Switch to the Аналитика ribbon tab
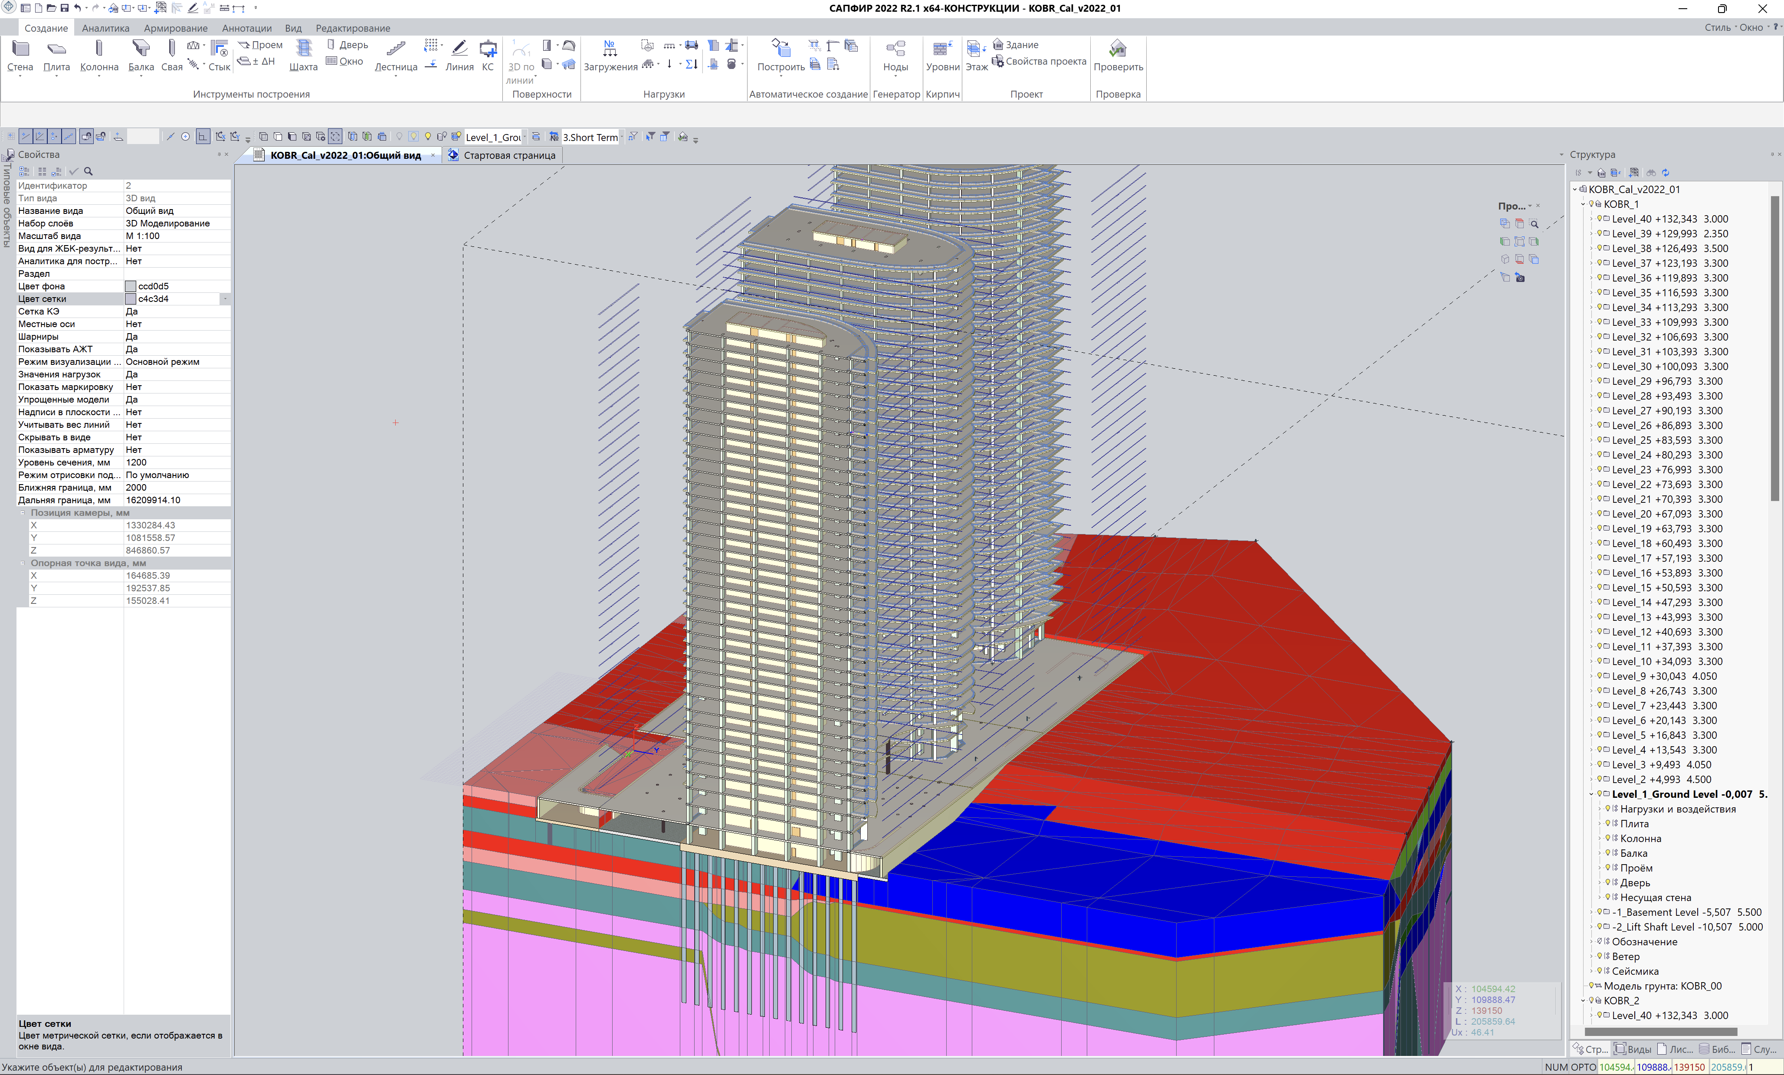This screenshot has width=1784, height=1075. [106, 28]
